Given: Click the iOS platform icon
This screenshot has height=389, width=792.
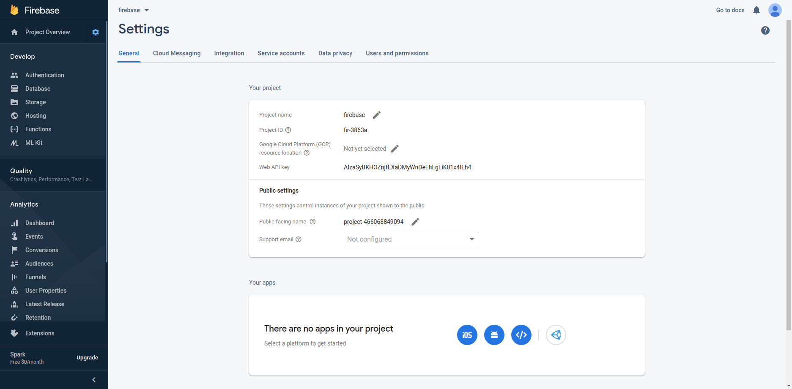Looking at the screenshot, I should pos(467,335).
